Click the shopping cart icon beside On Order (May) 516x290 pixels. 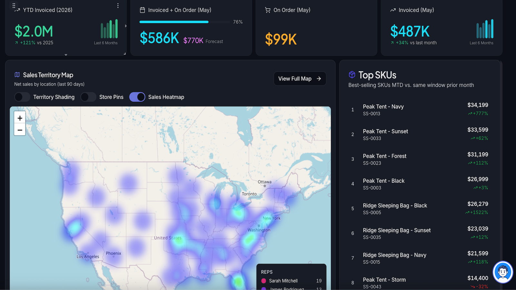click(268, 10)
